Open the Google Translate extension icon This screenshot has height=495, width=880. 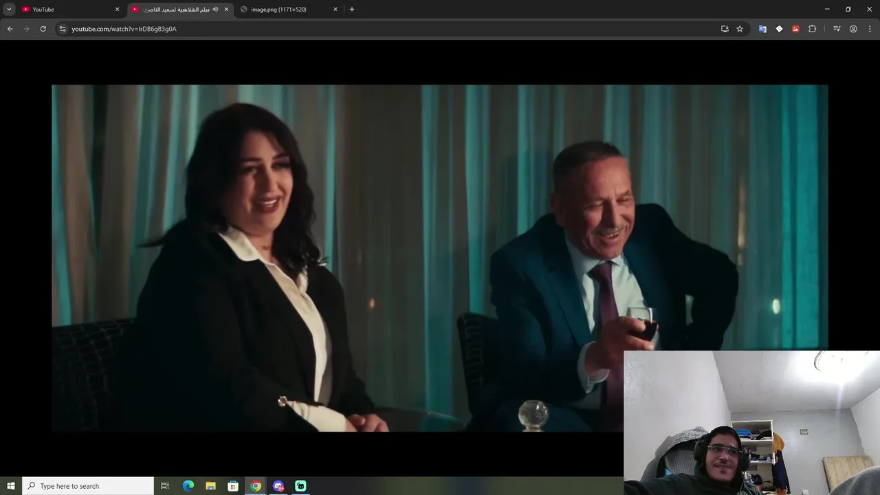(762, 29)
